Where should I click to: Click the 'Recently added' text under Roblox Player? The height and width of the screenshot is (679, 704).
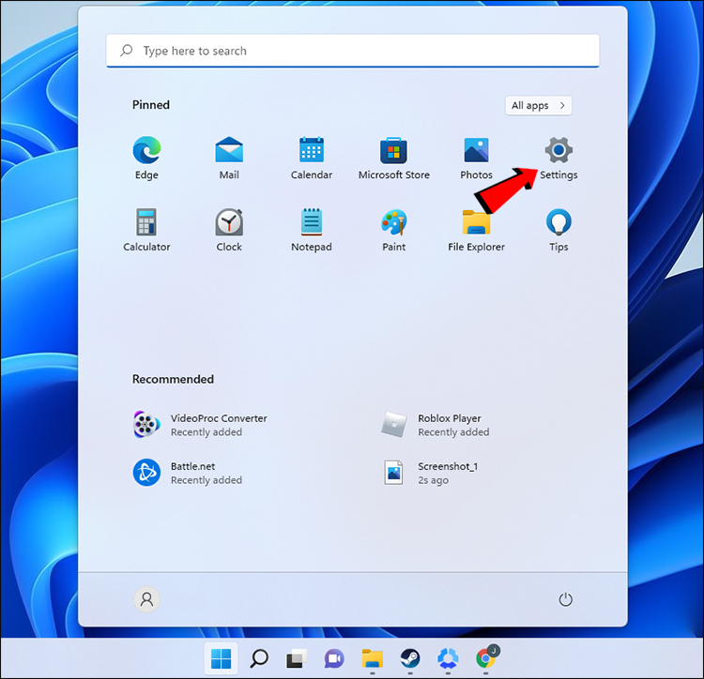click(453, 432)
